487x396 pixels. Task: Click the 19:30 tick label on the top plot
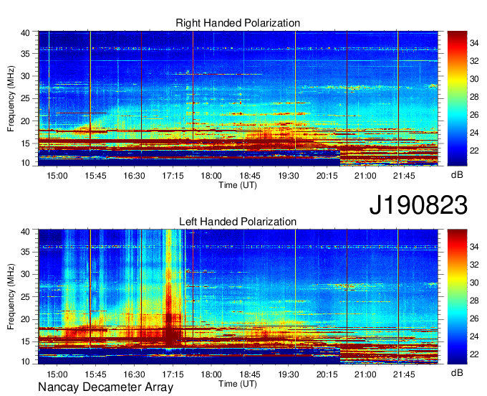[x=288, y=176]
